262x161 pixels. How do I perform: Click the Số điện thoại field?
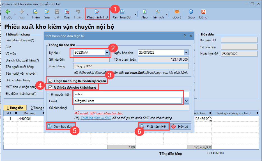[131, 108]
